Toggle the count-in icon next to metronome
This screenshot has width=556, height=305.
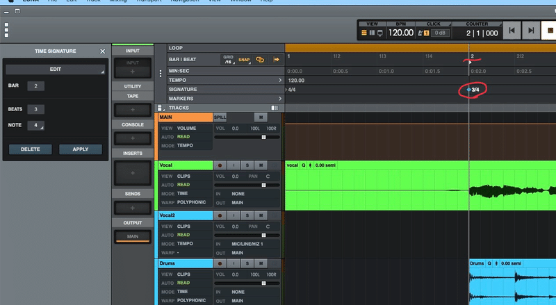tap(426, 33)
